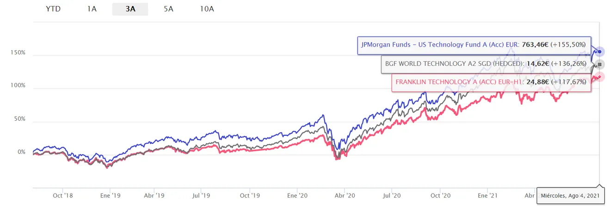The width and height of the screenshot is (616, 212).
Task: Click the 50% y-axis label
Action: (x=21, y=119)
